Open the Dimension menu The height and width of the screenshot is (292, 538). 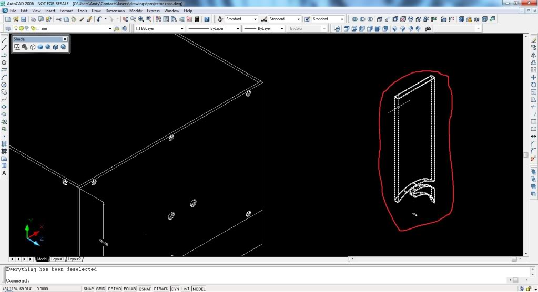(115, 11)
